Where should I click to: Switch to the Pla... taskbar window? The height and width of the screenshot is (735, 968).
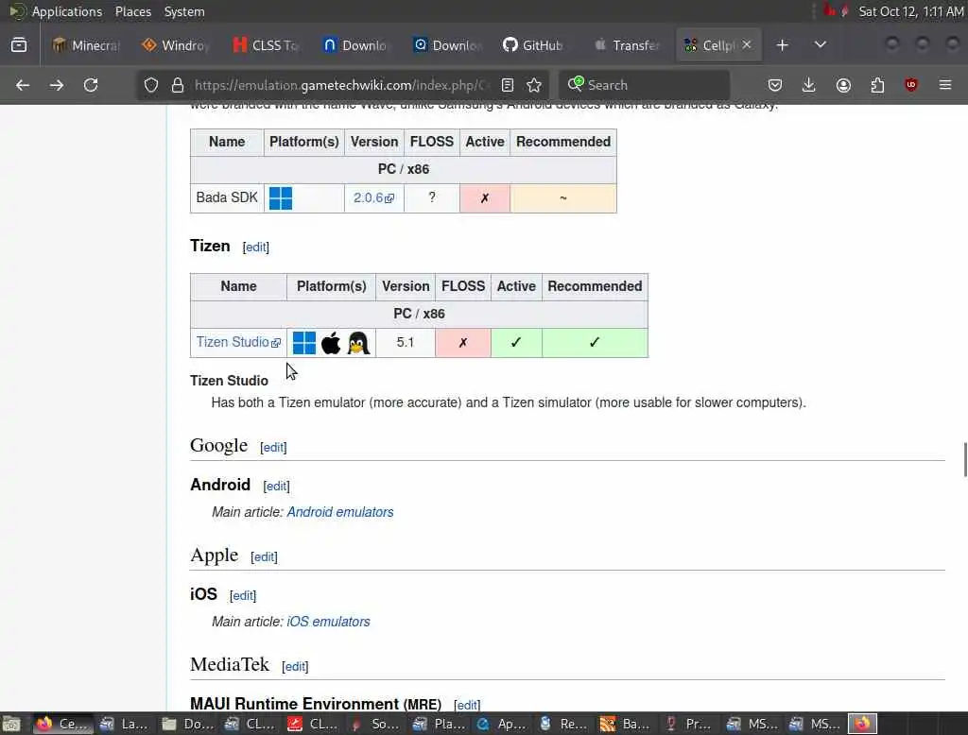click(439, 724)
